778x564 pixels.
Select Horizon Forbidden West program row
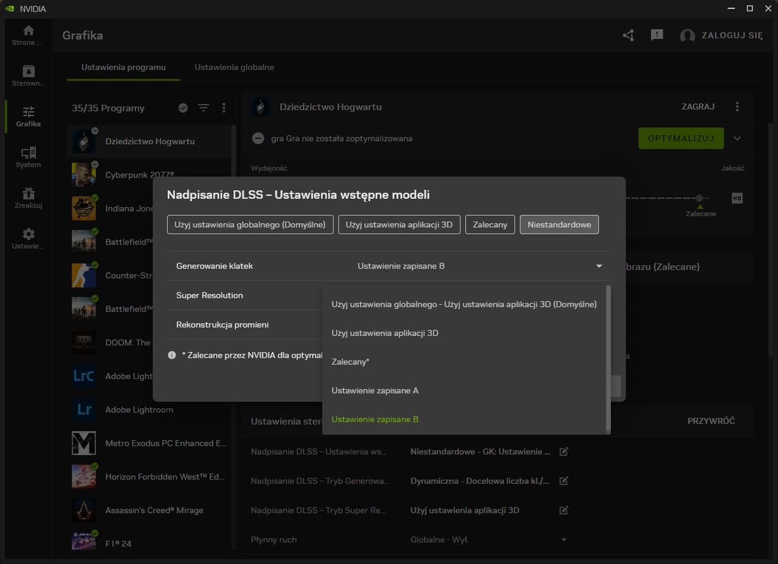point(150,476)
